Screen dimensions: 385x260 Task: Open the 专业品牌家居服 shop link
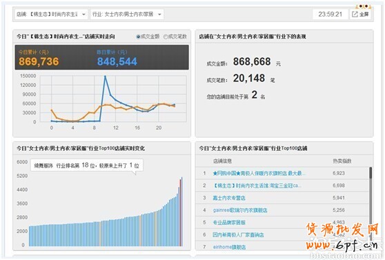pyautogui.click(x=229, y=223)
